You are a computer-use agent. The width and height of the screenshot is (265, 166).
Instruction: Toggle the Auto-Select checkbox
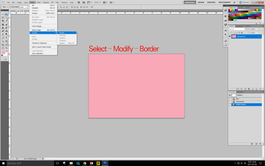coord(10,7)
